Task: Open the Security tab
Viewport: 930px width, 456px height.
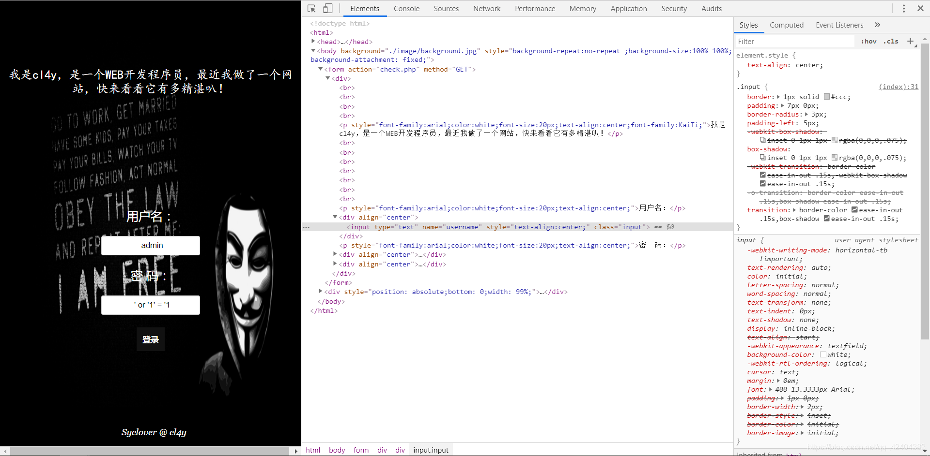Action: (x=674, y=8)
